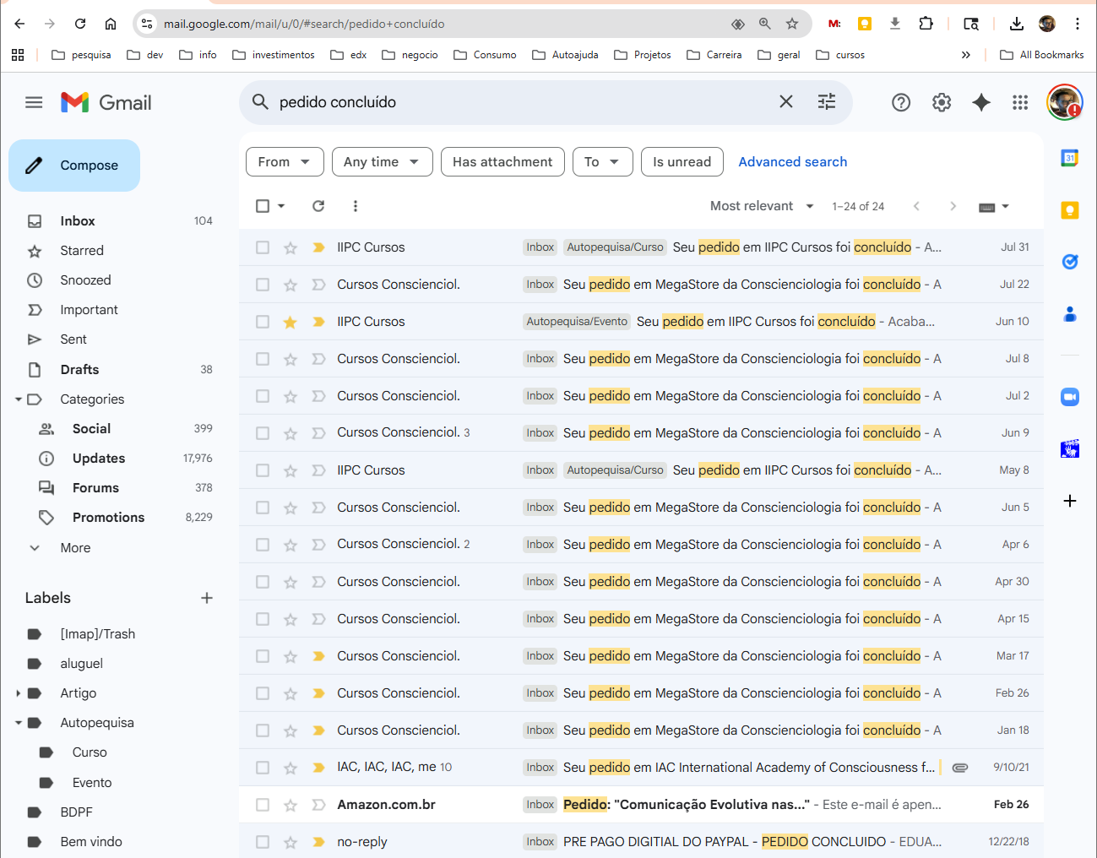Screen dimensions: 1097x858
Task: Open All Bookmarks folder
Action: tap(1042, 55)
